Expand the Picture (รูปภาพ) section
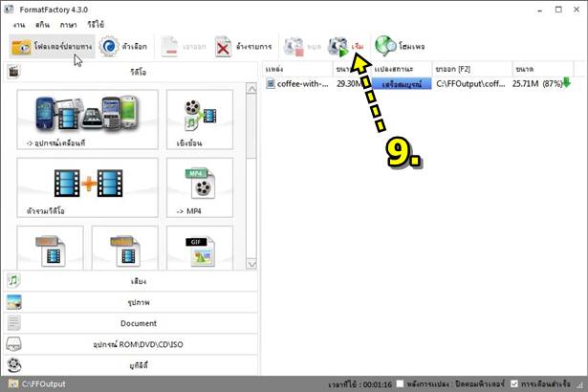This screenshot has height=392, width=588. tap(130, 302)
